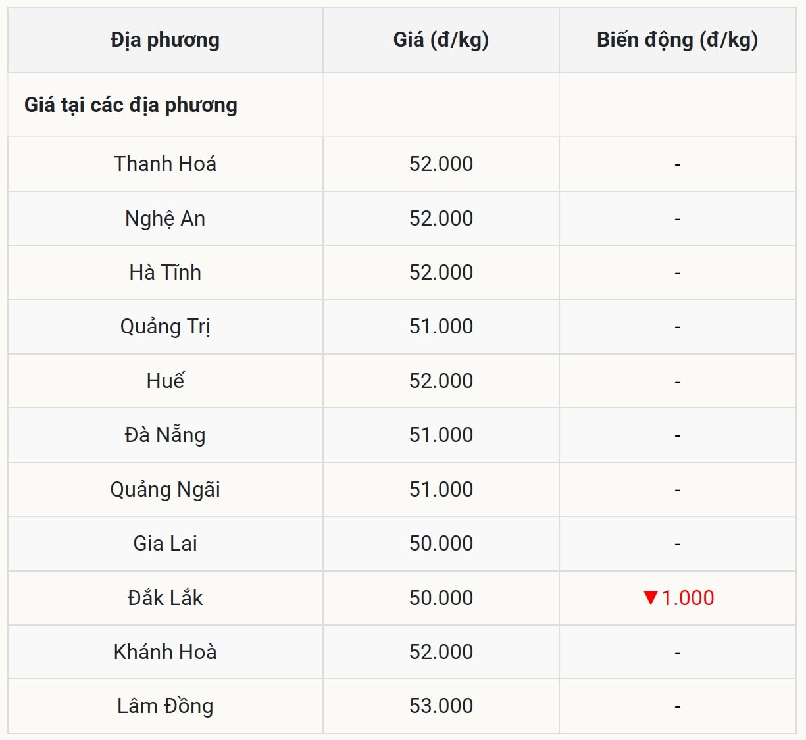Click the 53.000 price for Lâm Đồng

point(441,706)
